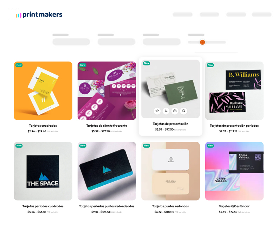Select the Tarjetas QR estándar product image

234,171
